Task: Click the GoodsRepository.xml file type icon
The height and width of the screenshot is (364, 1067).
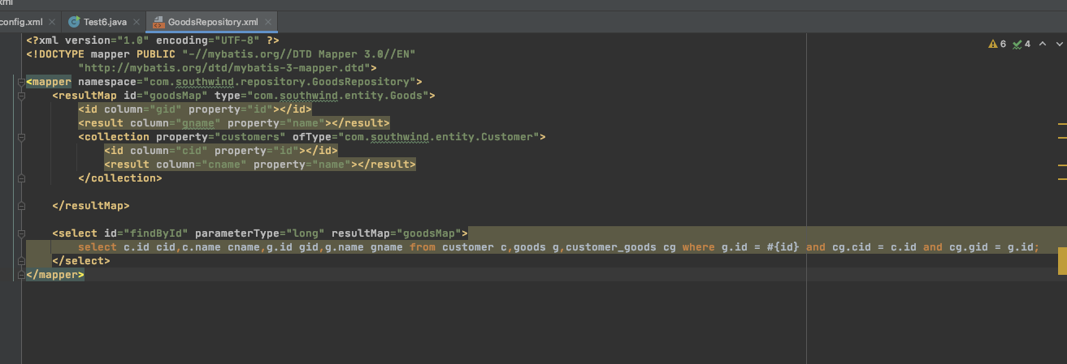Action: (157, 21)
